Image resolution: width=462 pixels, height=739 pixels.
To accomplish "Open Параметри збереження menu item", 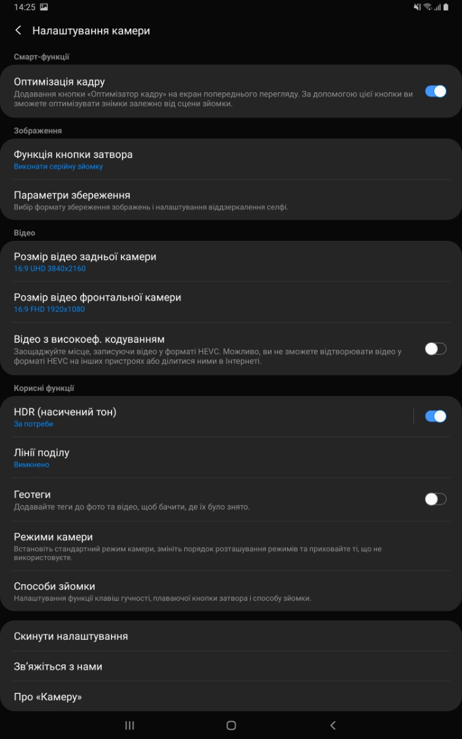I will coord(231,200).
